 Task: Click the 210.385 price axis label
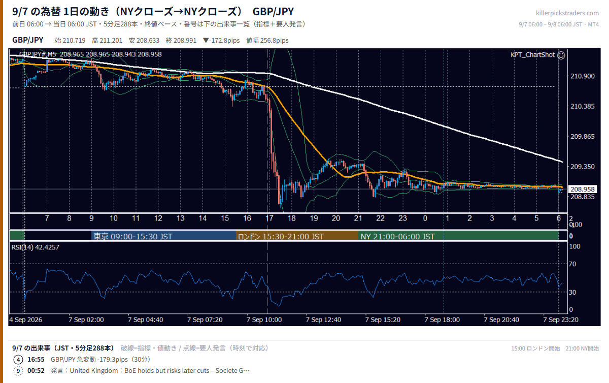tap(582, 106)
